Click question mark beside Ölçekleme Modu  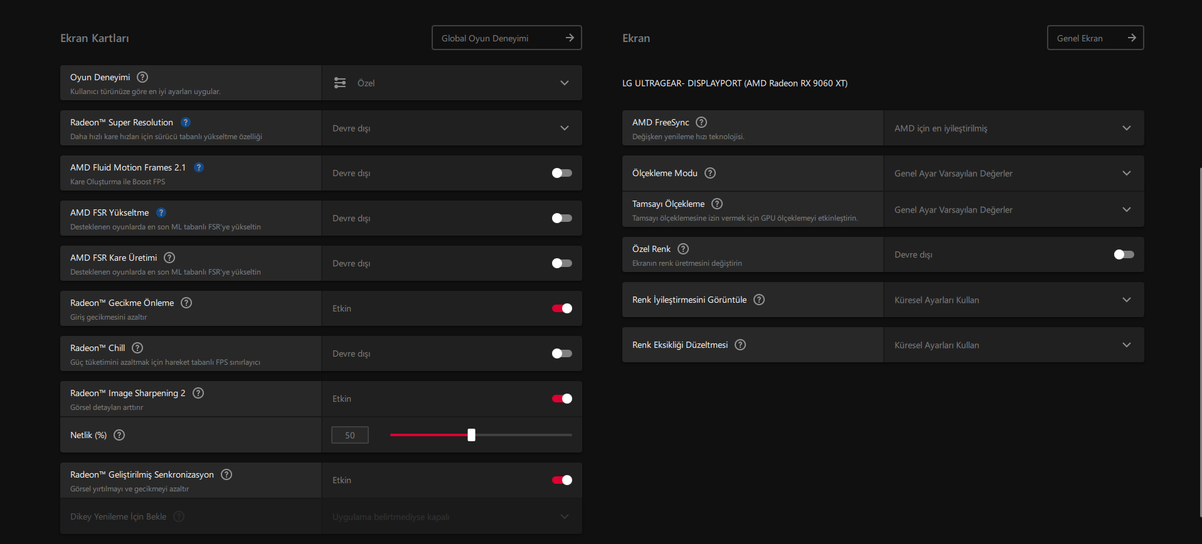coord(710,173)
